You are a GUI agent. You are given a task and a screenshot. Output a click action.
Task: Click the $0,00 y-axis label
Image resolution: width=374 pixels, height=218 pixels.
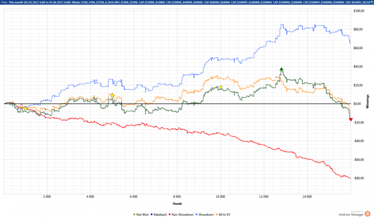(x=357, y=104)
